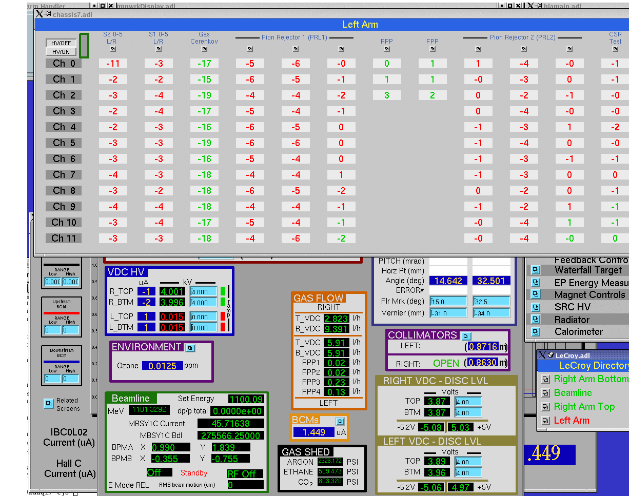Viewport: 629px width, 496px height.
Task: Click the T_VDC right gas flow value 2.823
Action: click(337, 319)
